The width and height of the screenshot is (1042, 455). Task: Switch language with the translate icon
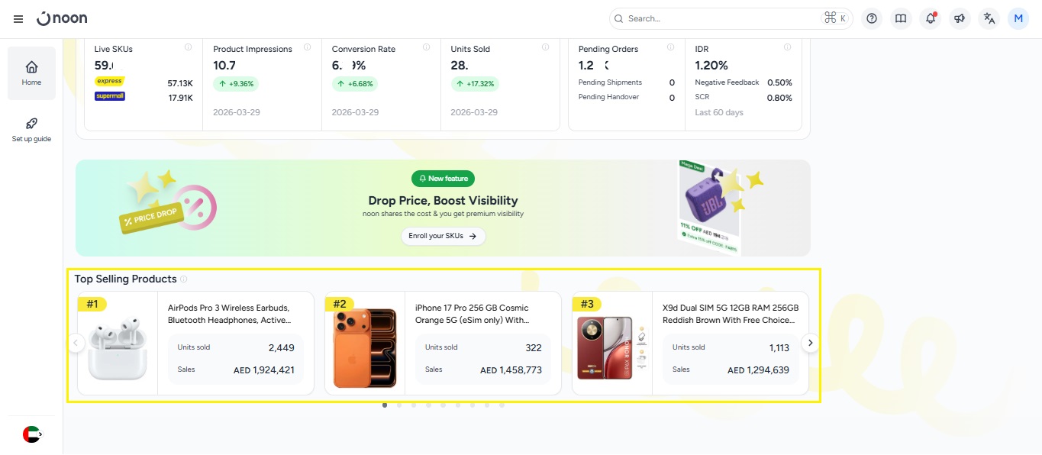(989, 18)
